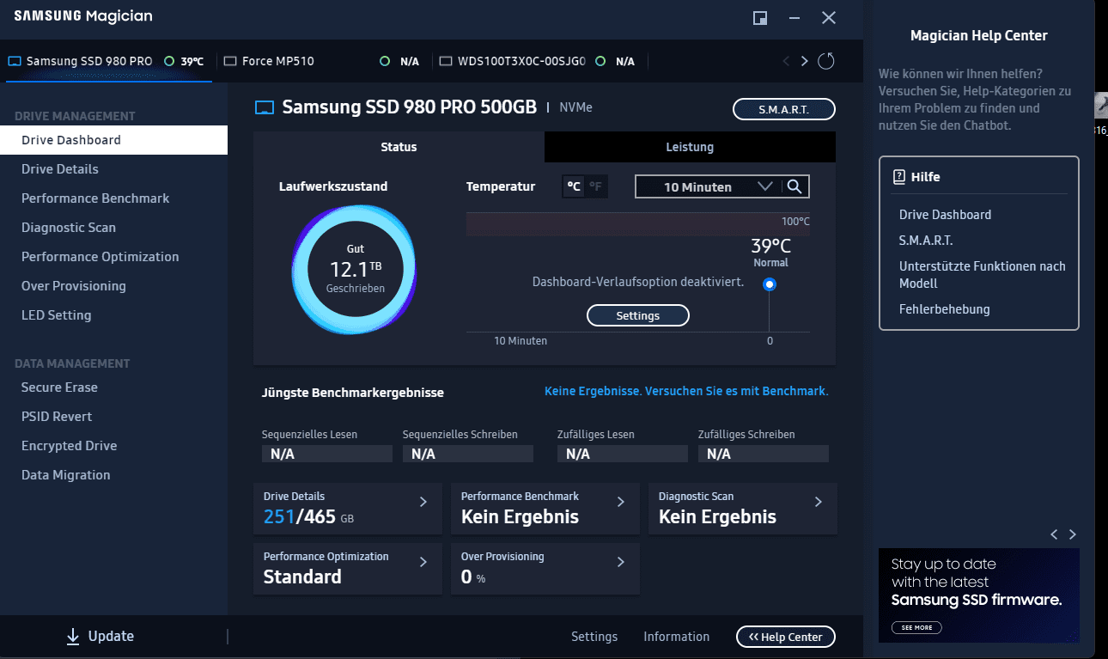The width and height of the screenshot is (1108, 659).
Task: Click the 251/465 GB value
Action: point(308,517)
